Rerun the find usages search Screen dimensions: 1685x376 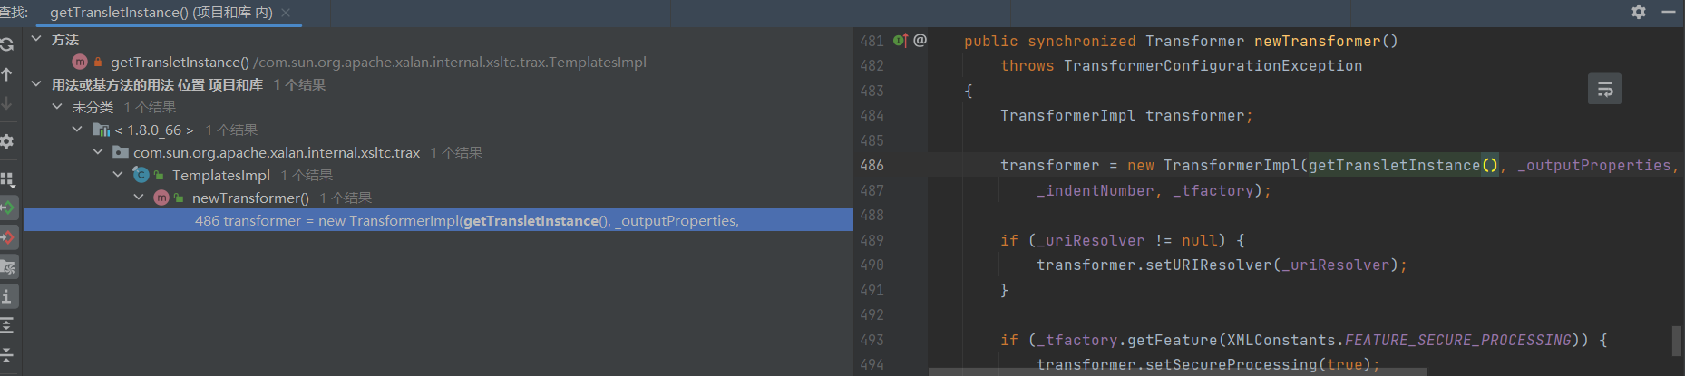[x=6, y=43]
